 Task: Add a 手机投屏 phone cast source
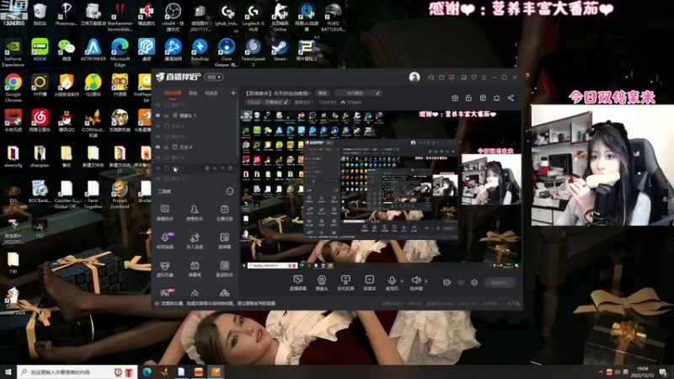pos(345,283)
